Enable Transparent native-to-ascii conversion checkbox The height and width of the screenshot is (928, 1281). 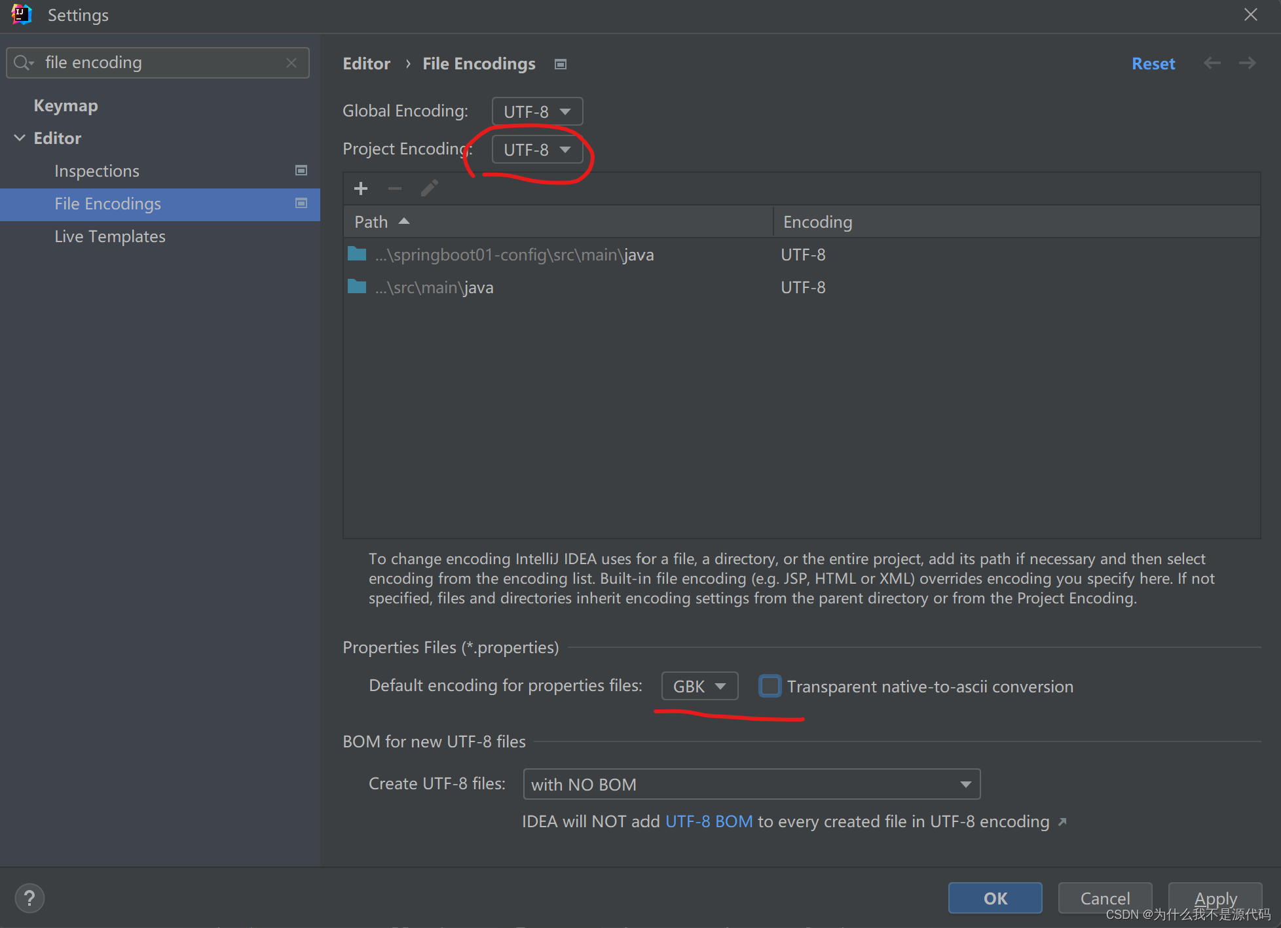(770, 686)
